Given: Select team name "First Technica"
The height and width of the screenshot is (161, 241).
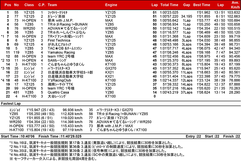Looking at the screenshot, I should coord(59,40).
